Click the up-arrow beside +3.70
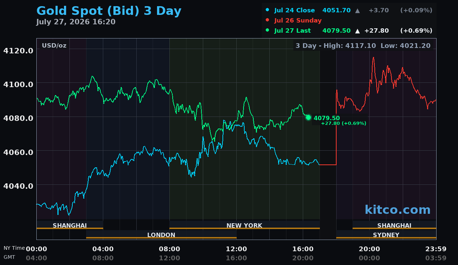 [x=357, y=11]
